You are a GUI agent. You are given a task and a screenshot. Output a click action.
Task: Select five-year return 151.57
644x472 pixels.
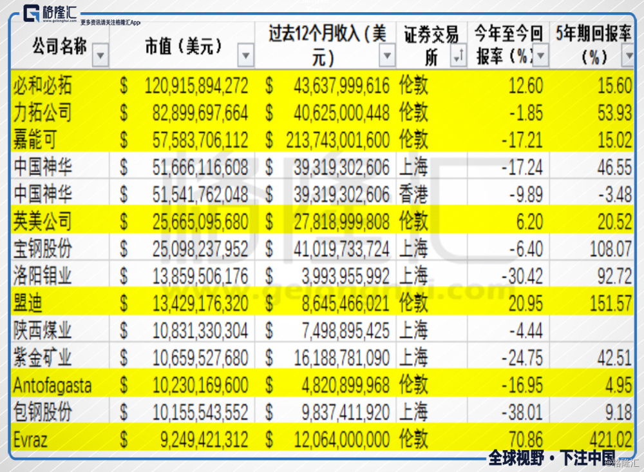coord(611,303)
